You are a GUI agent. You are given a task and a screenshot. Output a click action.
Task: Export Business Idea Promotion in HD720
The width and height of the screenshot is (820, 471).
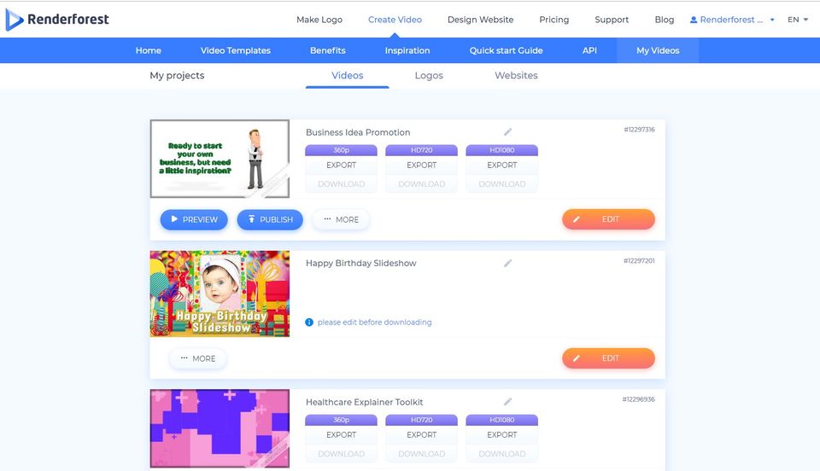(421, 165)
